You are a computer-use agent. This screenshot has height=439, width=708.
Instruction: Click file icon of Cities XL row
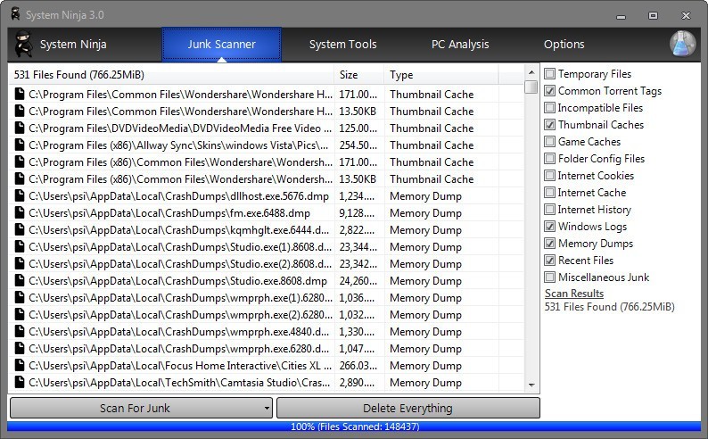[x=20, y=365]
